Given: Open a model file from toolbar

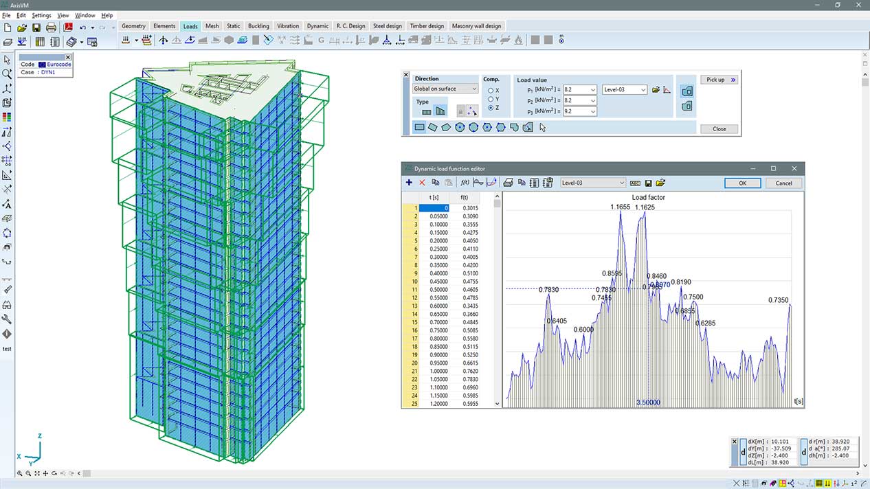Looking at the screenshot, I should click(x=22, y=27).
